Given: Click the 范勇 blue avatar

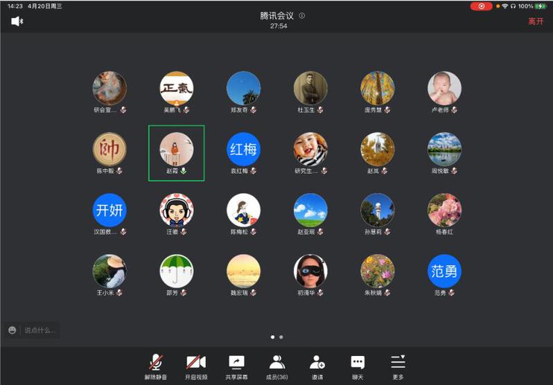Looking at the screenshot, I should [x=444, y=271].
